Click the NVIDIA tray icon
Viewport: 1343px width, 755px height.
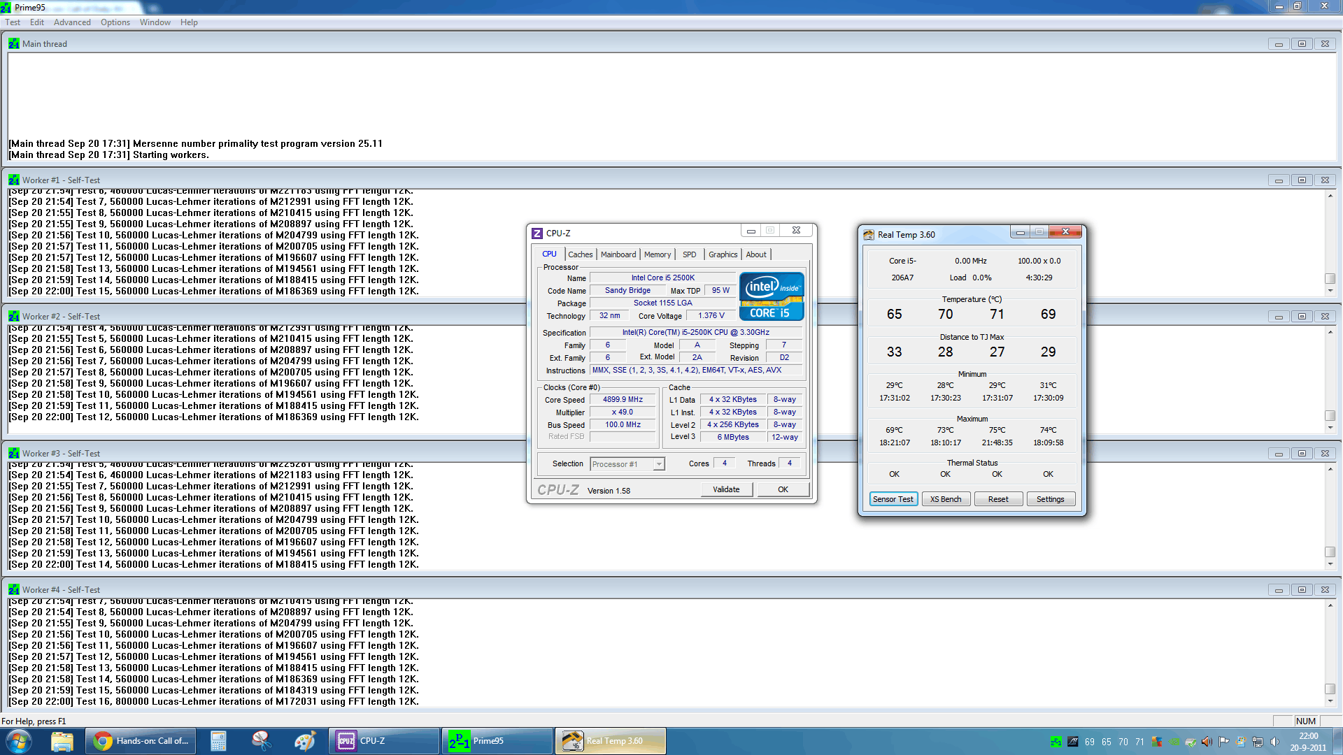point(1174,742)
